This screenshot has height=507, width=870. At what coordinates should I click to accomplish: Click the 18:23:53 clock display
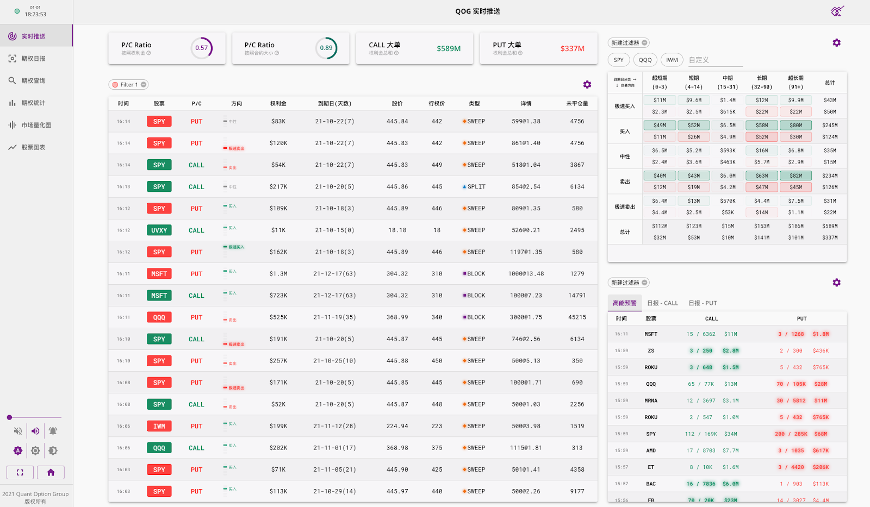(x=35, y=15)
